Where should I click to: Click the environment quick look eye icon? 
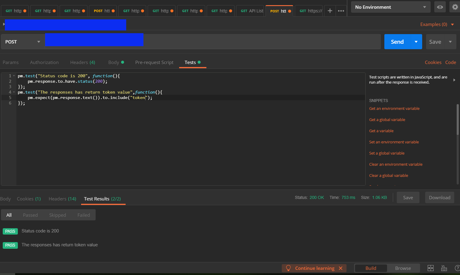pyautogui.click(x=440, y=7)
